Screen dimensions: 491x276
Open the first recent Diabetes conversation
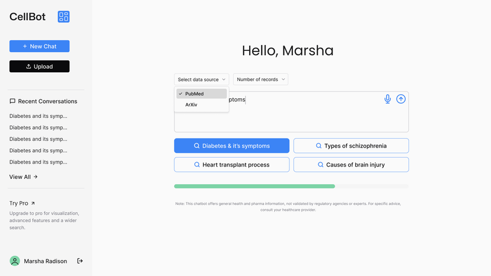(38, 116)
